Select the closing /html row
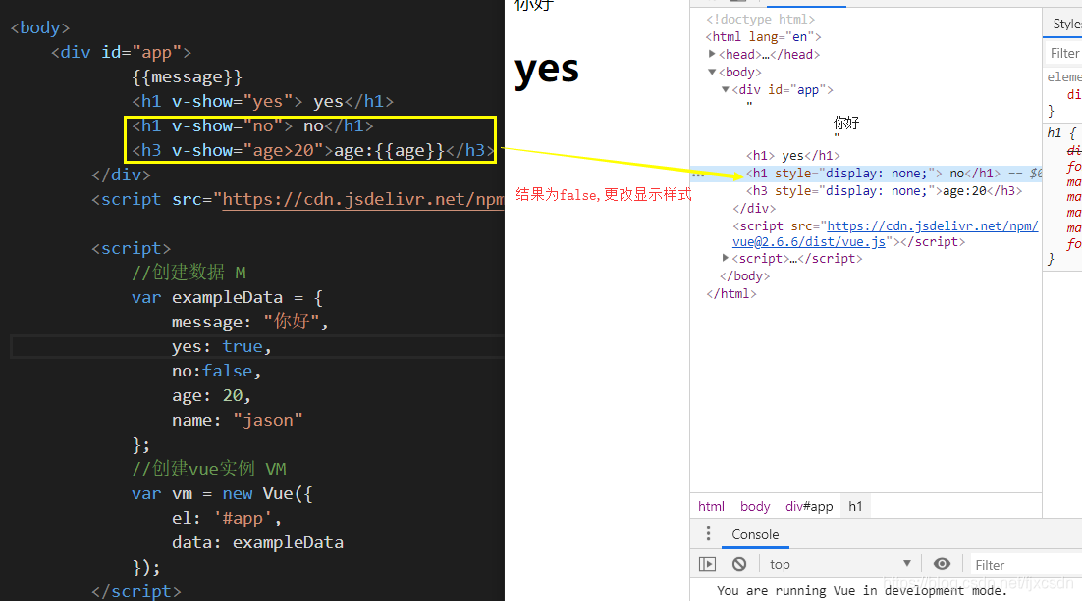The width and height of the screenshot is (1082, 601). pos(731,293)
